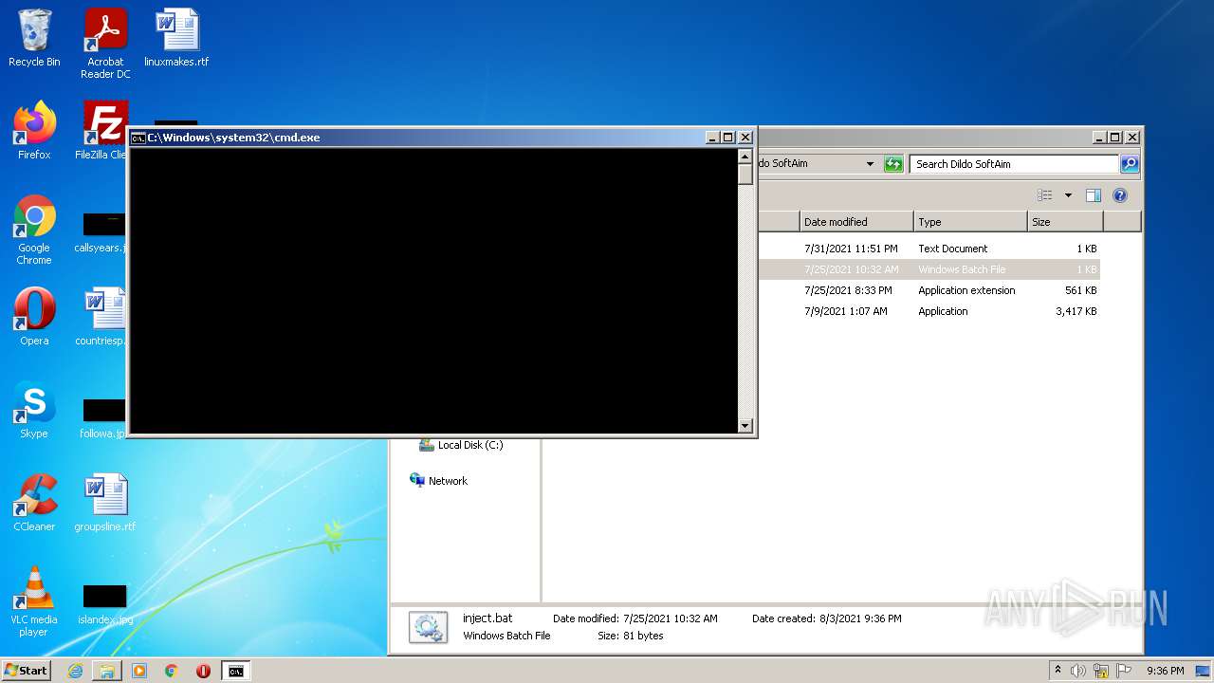
Task: Click the volume tray icon
Action: tap(1078, 671)
